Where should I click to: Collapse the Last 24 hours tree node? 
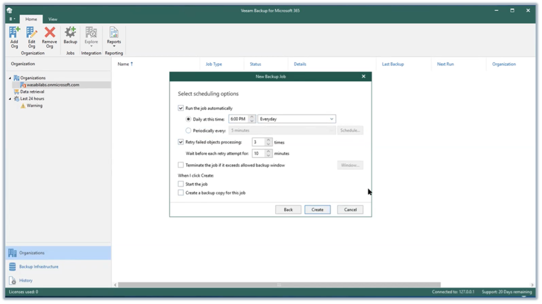click(9, 99)
